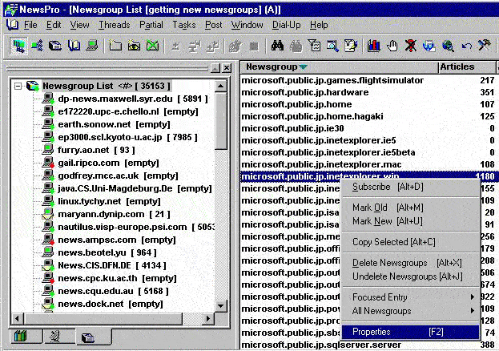Click the folder with eye toolbar icon
The image size is (499, 351).
tap(134, 46)
